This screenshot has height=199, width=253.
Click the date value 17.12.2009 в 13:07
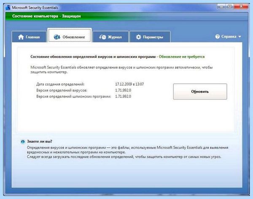coord(129,84)
